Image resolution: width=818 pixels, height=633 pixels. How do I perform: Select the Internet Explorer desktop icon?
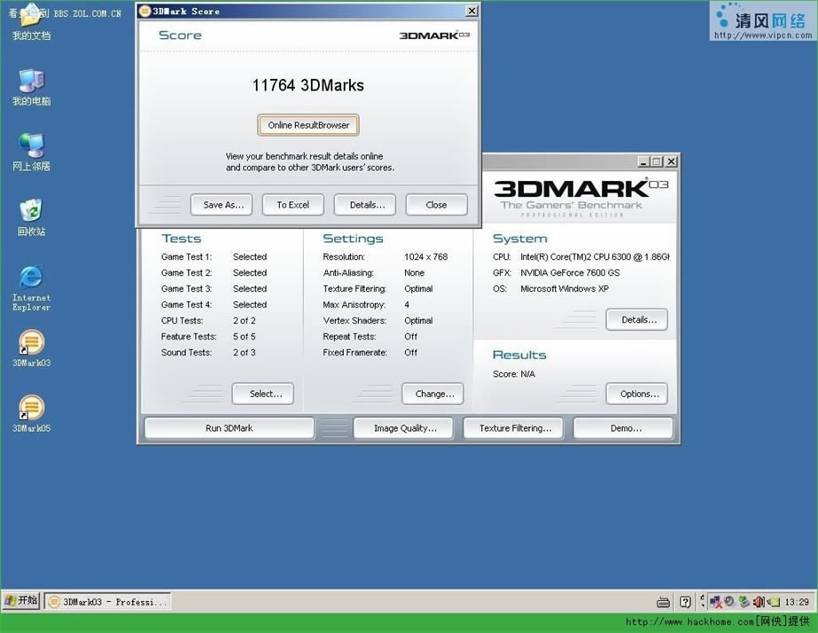(31, 288)
